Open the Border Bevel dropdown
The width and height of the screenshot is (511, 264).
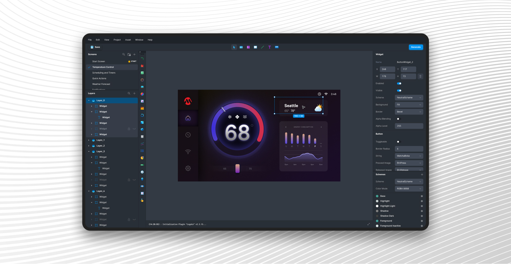[x=409, y=112]
